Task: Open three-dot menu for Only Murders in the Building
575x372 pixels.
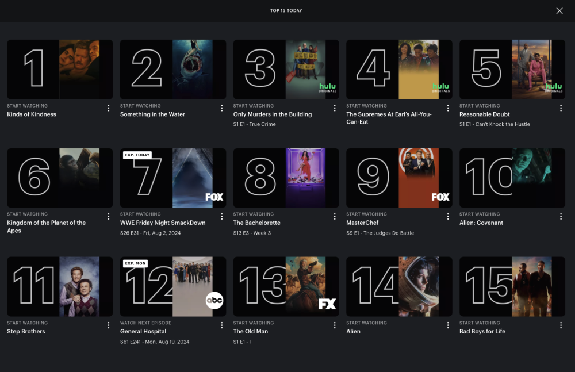Action: click(335, 108)
